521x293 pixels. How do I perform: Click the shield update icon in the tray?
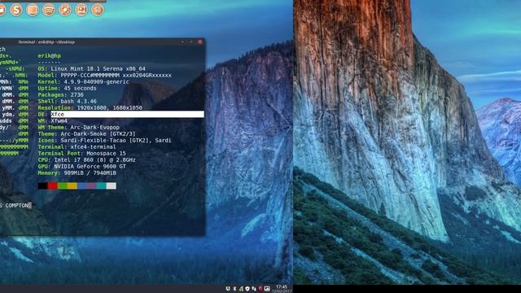(x=247, y=289)
